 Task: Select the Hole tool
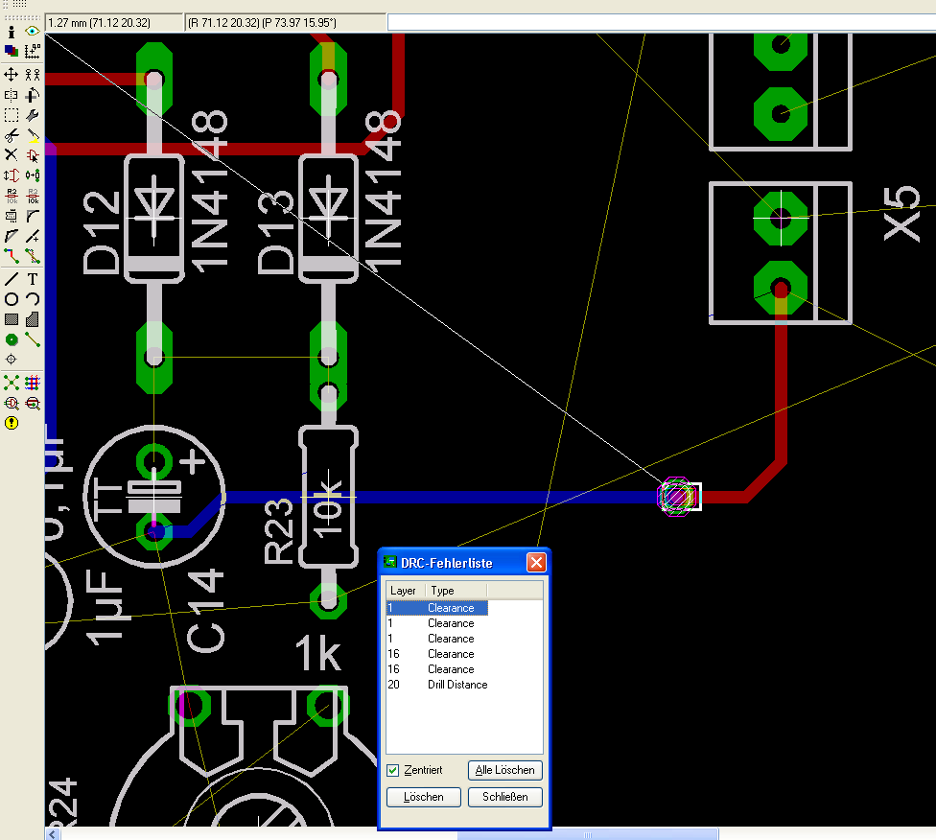[11, 360]
